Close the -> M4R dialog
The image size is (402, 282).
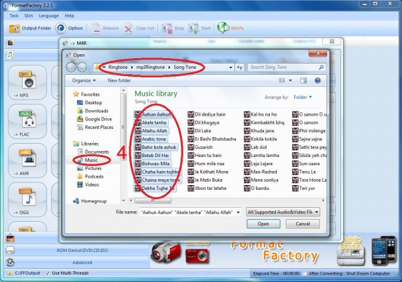tap(332, 41)
